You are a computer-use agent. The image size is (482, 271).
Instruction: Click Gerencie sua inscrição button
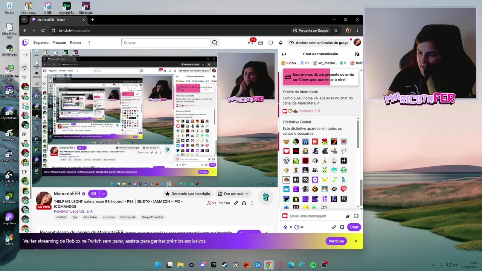pyautogui.click(x=188, y=193)
